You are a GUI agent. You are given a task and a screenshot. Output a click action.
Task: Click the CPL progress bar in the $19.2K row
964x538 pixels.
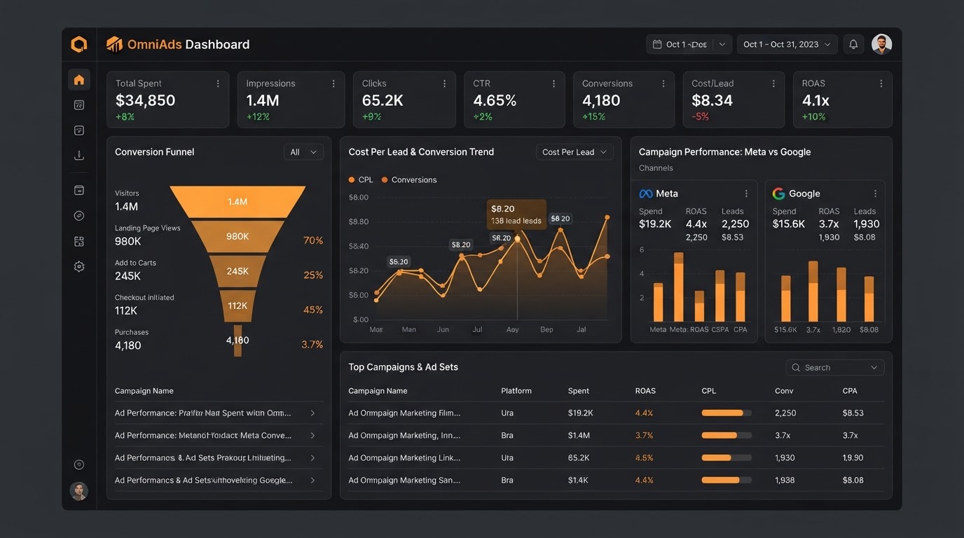tap(727, 413)
